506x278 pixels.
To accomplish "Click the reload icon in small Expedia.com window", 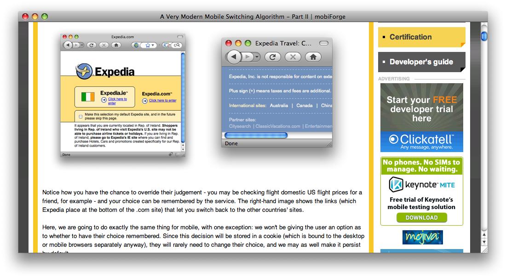I will pos(92,45).
